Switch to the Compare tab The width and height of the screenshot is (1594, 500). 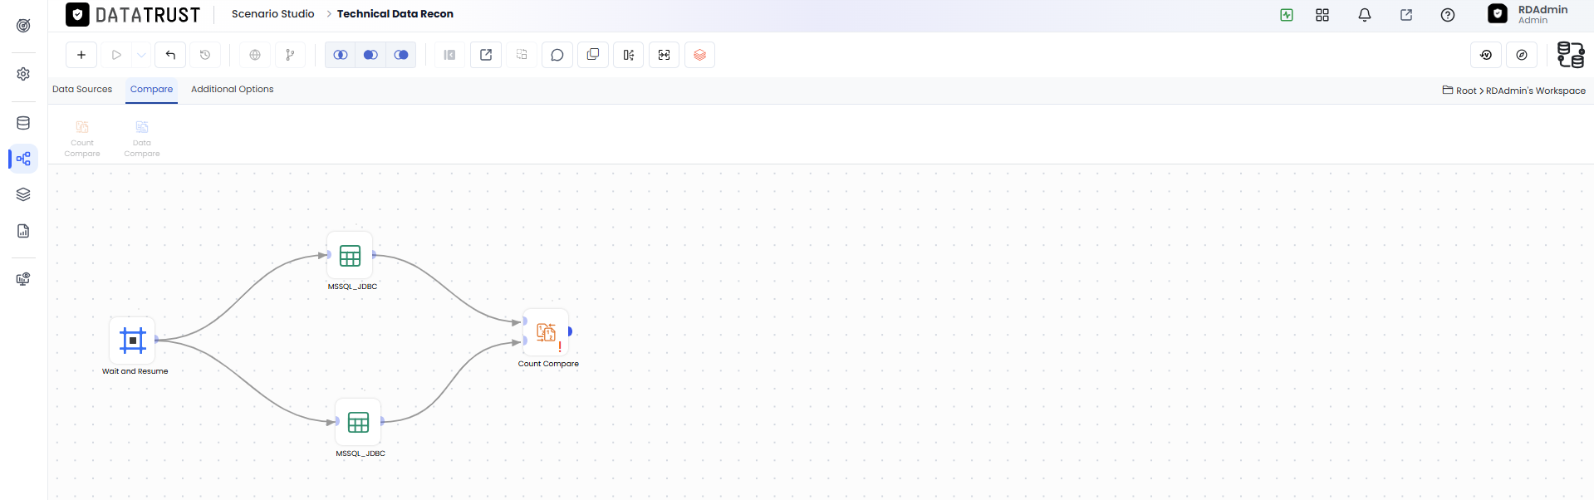pyautogui.click(x=151, y=90)
